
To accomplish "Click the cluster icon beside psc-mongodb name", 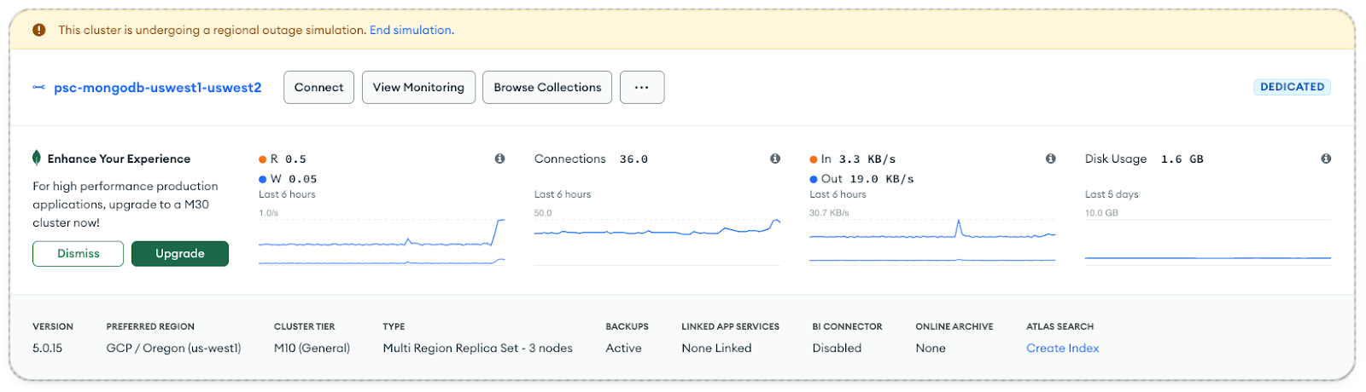I will [x=39, y=88].
